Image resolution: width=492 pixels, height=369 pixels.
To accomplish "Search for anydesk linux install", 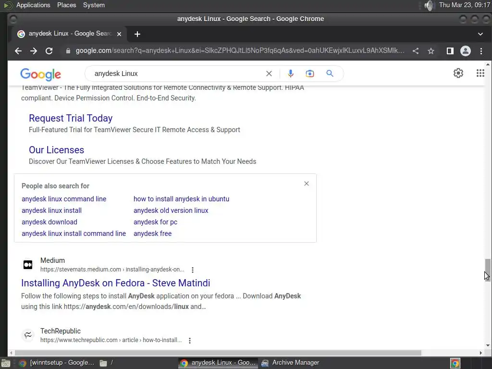I will tap(51, 210).
